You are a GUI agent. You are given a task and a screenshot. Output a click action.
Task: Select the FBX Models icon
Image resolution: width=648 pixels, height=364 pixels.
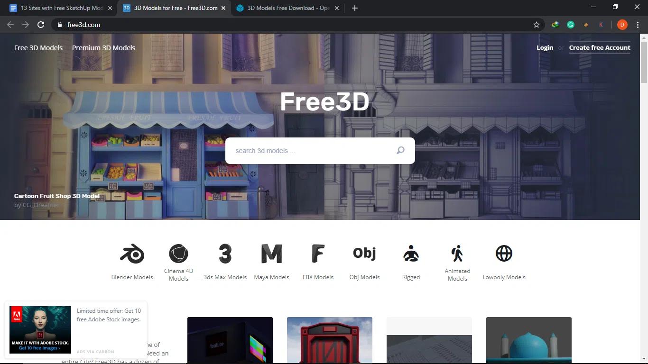(318, 253)
